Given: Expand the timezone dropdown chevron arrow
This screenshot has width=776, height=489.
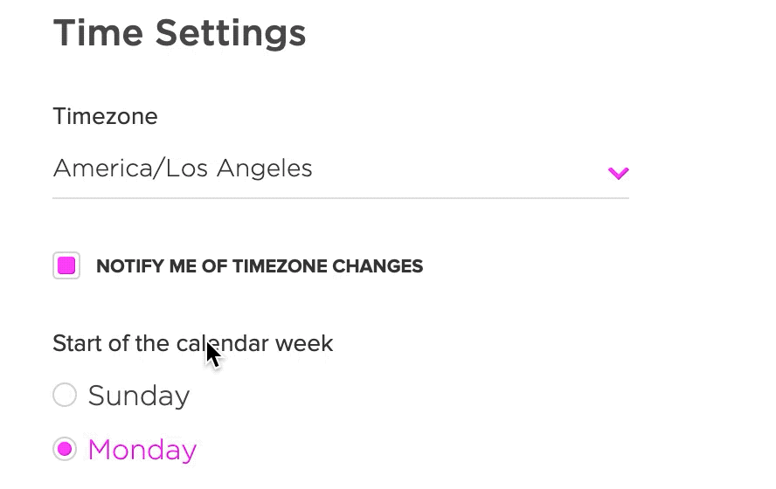Looking at the screenshot, I should pos(618,173).
